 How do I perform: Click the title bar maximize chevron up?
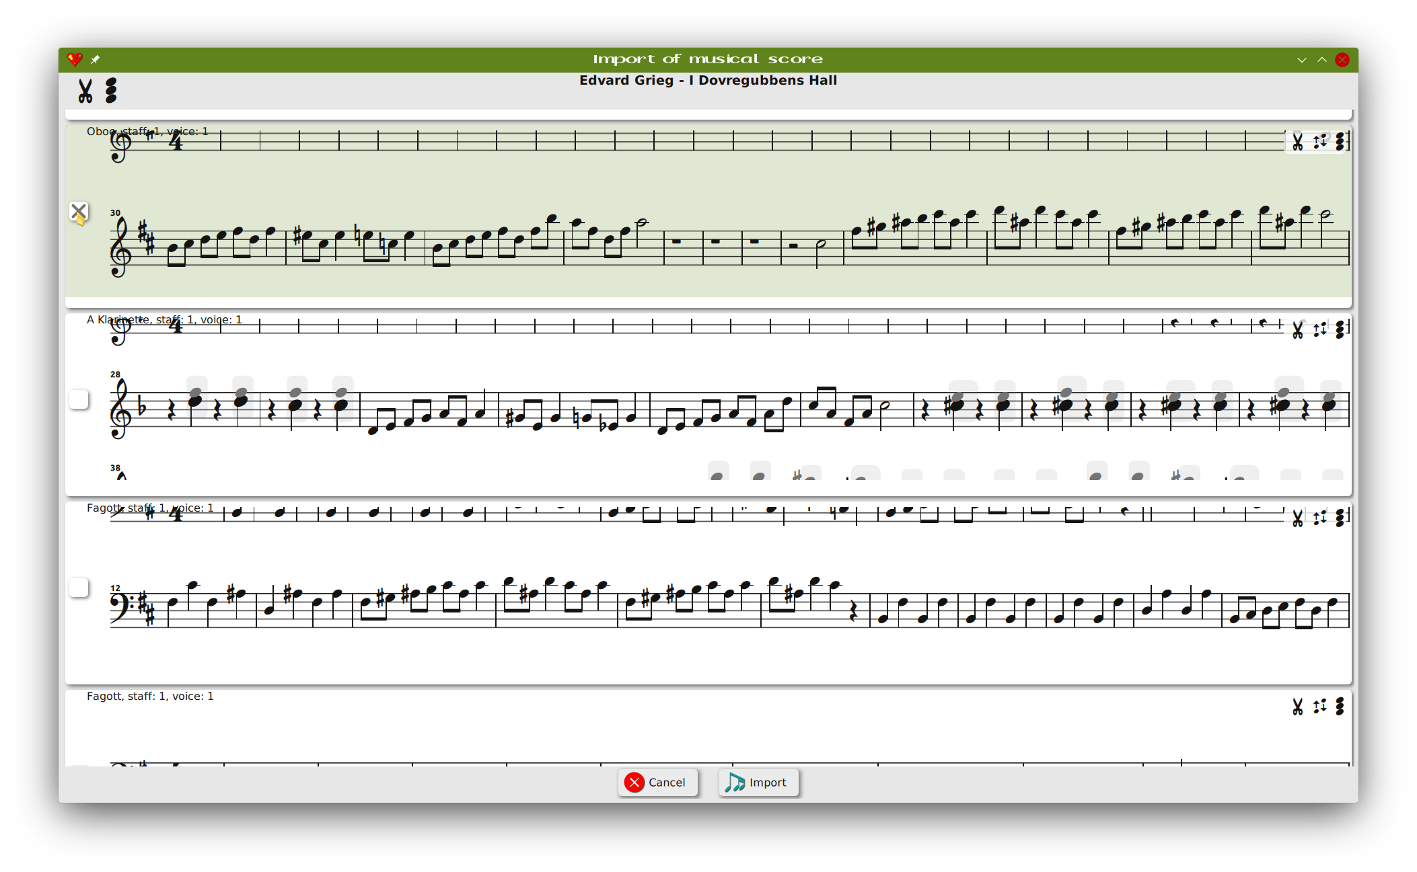(1322, 60)
